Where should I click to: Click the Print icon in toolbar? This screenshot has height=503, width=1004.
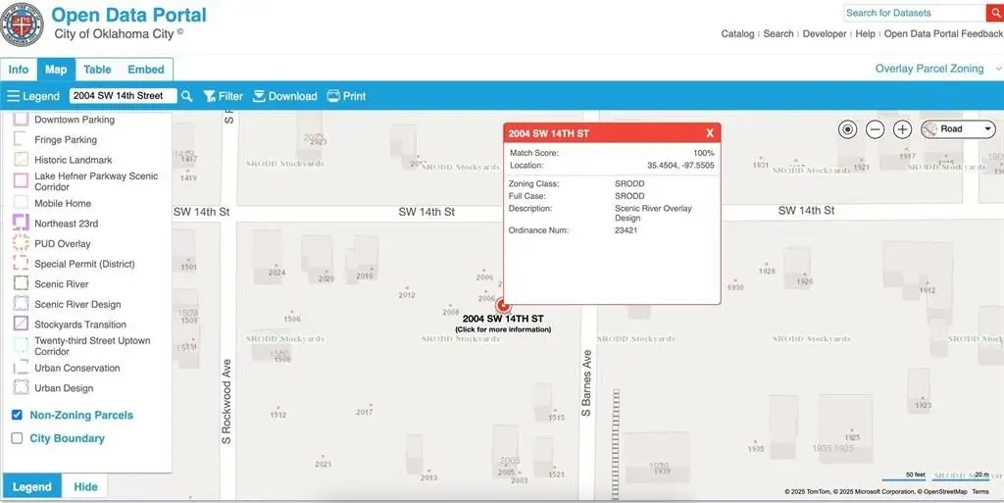(333, 96)
